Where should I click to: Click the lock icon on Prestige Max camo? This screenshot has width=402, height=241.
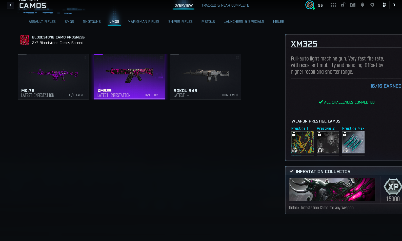[x=345, y=134]
